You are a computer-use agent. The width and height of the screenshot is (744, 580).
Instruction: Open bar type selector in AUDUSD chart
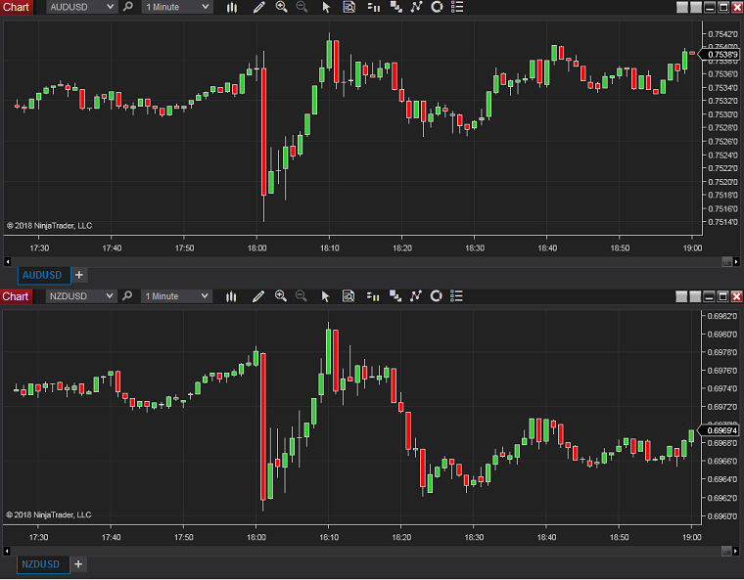[x=232, y=7]
